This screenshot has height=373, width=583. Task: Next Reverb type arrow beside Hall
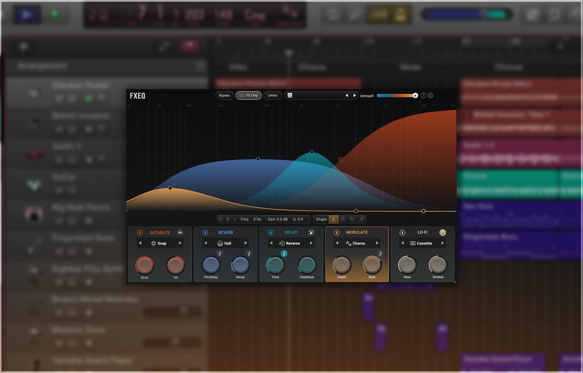coord(246,243)
